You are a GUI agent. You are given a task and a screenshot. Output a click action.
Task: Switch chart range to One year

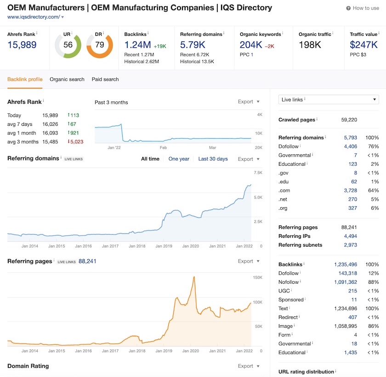pos(179,159)
